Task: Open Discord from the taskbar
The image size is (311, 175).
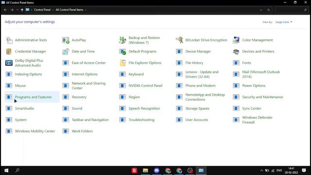Action: point(156,171)
